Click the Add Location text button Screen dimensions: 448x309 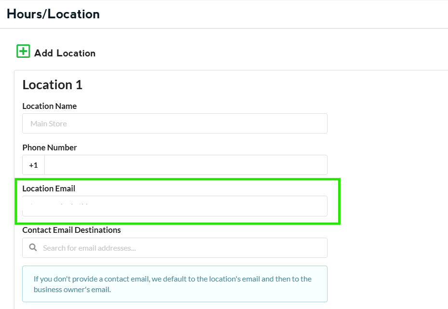(65, 53)
